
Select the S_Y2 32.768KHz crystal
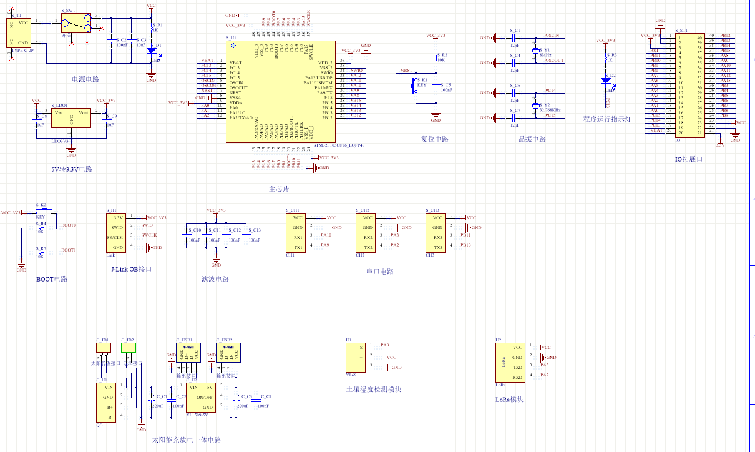pyautogui.click(x=535, y=106)
